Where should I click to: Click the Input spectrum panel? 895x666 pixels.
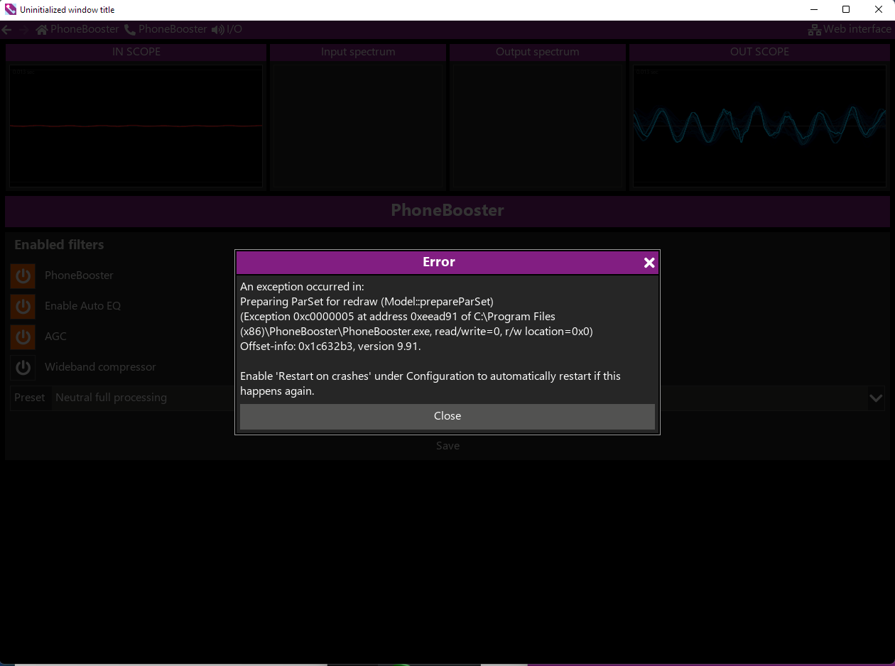(x=358, y=126)
